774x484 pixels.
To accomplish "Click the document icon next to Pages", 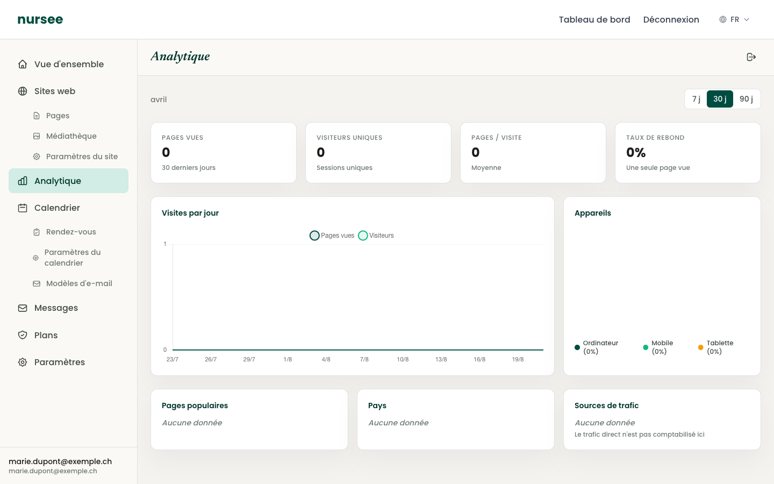I will pos(37,116).
